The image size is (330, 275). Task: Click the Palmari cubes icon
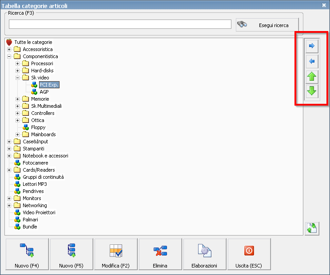17,220
